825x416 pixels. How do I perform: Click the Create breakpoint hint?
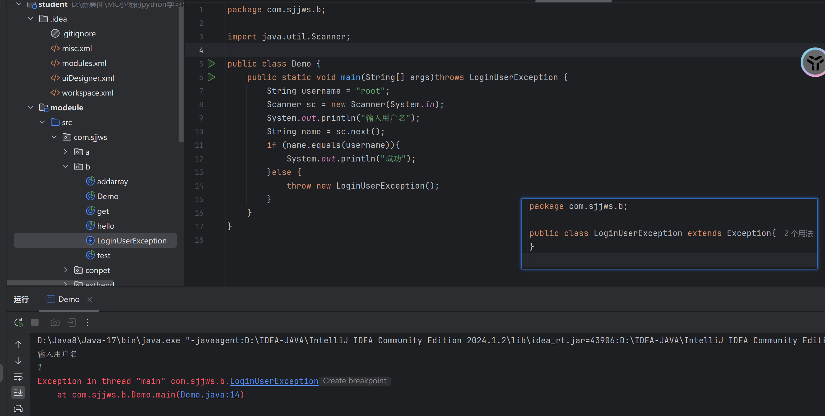click(x=354, y=381)
